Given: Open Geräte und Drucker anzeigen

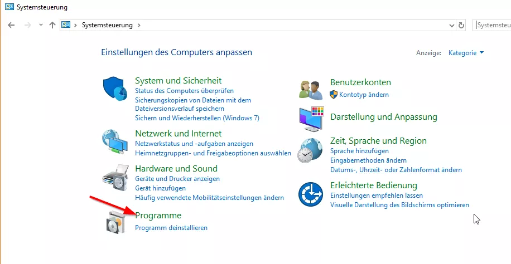Looking at the screenshot, I should [x=177, y=179].
